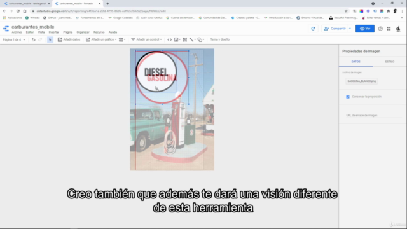The image size is (407, 229).
Task: Refresh the report data
Action: click(x=313, y=29)
